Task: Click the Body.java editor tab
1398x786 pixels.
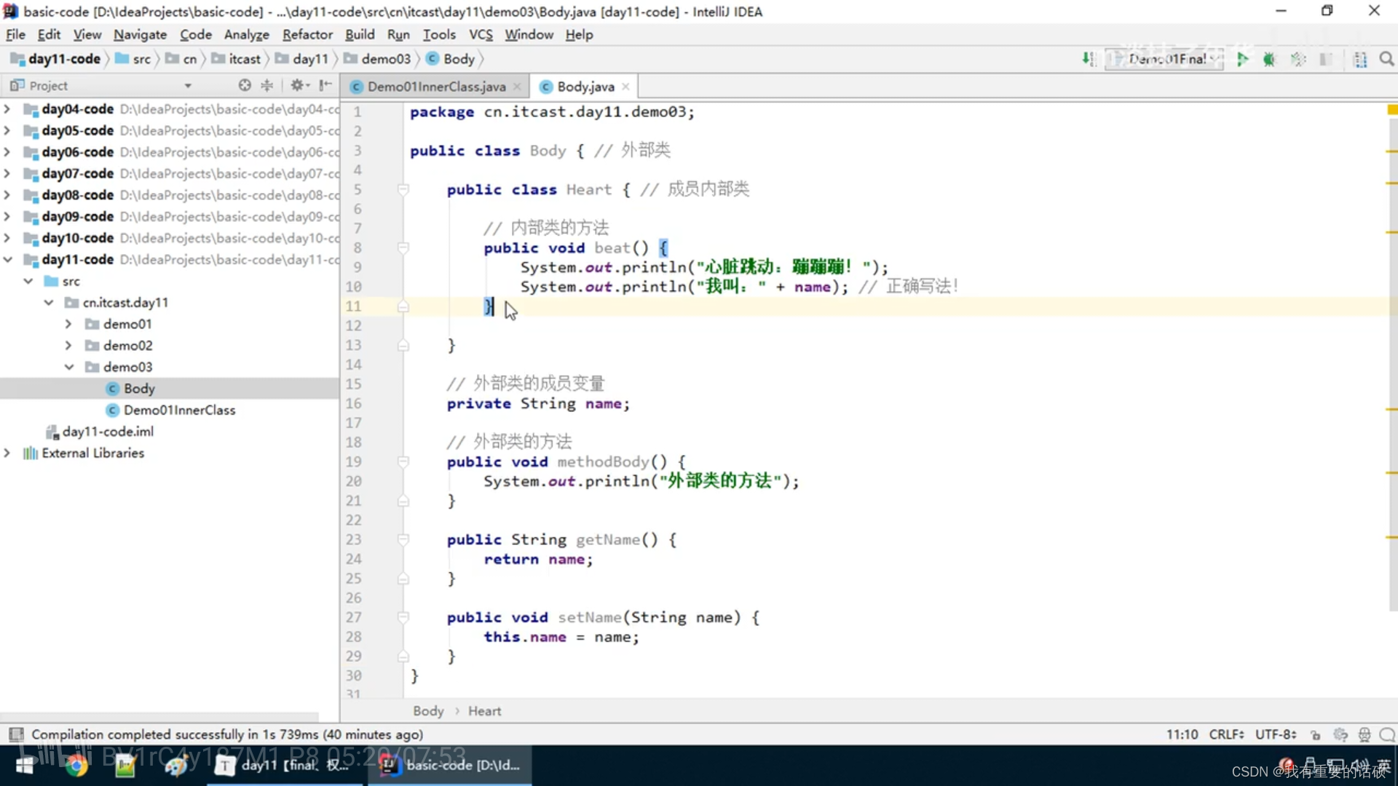Action: 585,87
